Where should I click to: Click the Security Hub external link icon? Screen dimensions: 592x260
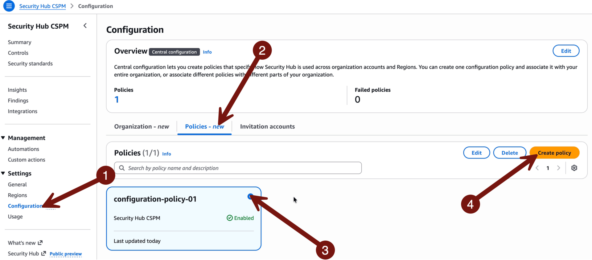(x=43, y=254)
